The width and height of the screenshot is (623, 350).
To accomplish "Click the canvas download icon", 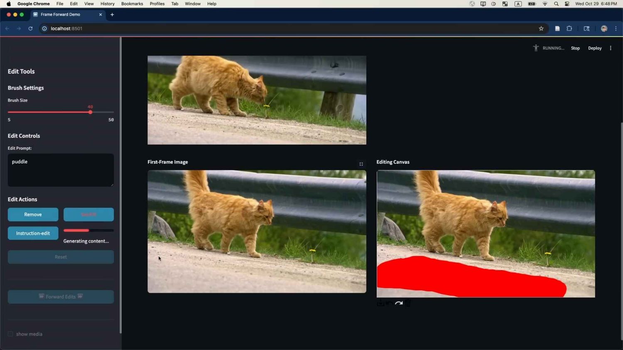I will [x=380, y=304].
